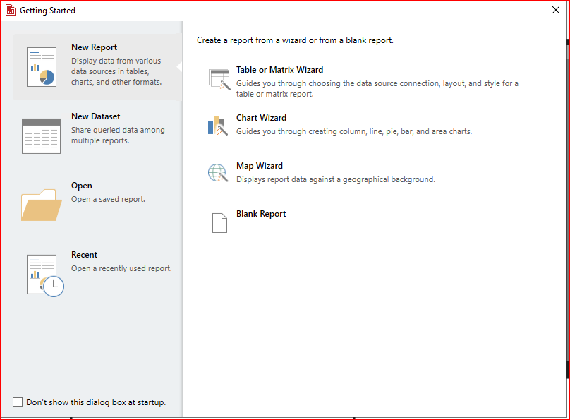Image resolution: width=570 pixels, height=420 pixels.
Task: Close the Getting Started dialog
Action: (x=556, y=11)
